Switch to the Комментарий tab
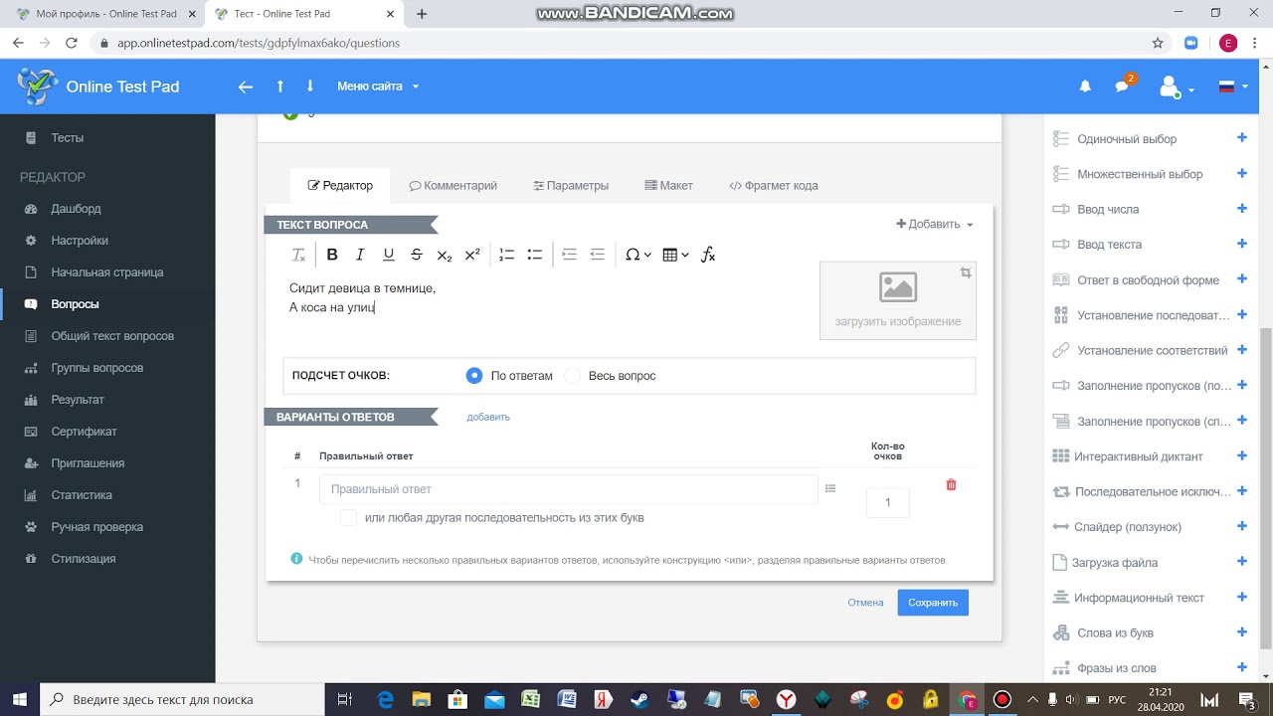The width and height of the screenshot is (1273, 716). 454,185
